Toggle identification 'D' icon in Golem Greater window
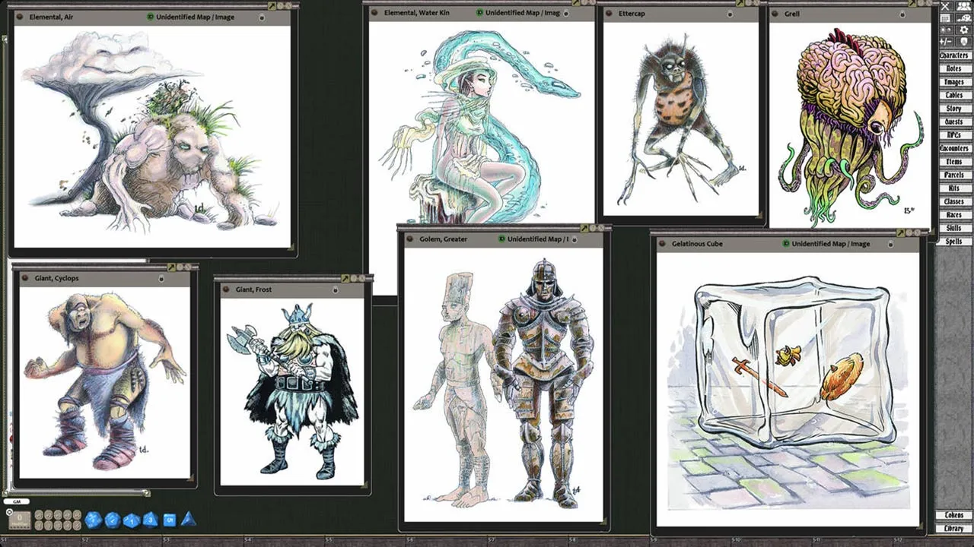The height and width of the screenshot is (547, 974). point(502,239)
